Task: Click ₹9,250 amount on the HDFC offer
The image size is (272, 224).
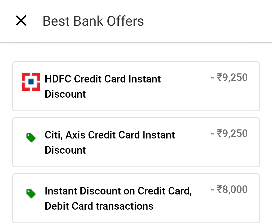Action: [x=232, y=77]
